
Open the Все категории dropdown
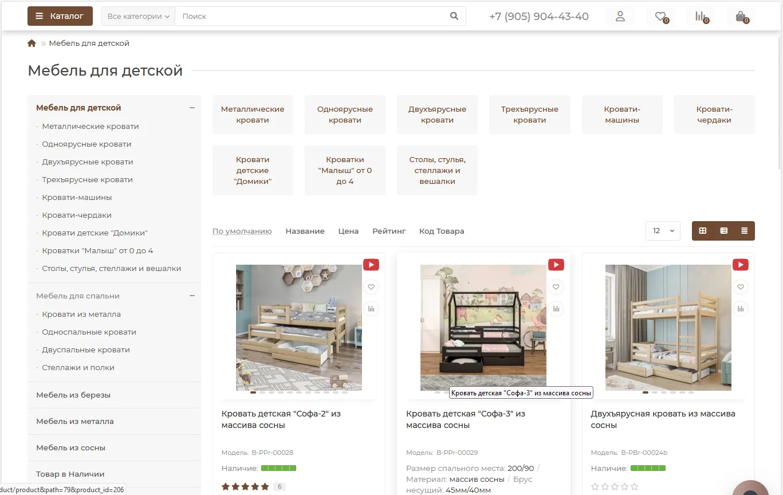[x=138, y=17]
